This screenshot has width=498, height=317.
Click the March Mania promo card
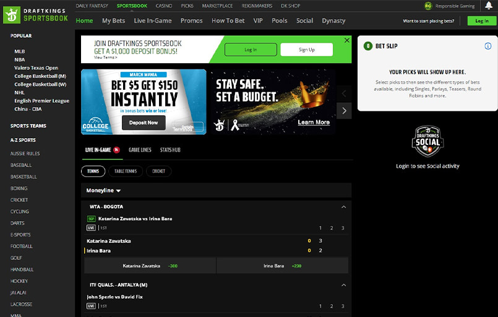[x=144, y=102]
